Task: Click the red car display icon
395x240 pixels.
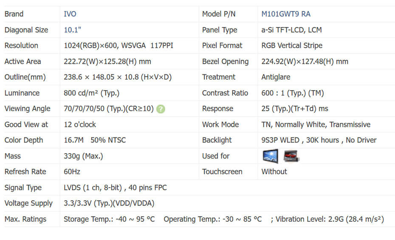Action: point(291,156)
